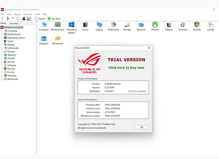Expand the Motherboard tree node
Viewport: 219px width, 159px height.
[x=2, y=34]
